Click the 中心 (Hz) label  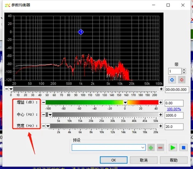point(27,114)
